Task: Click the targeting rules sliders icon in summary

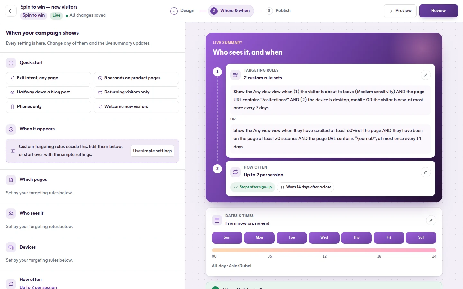Action: click(x=235, y=74)
